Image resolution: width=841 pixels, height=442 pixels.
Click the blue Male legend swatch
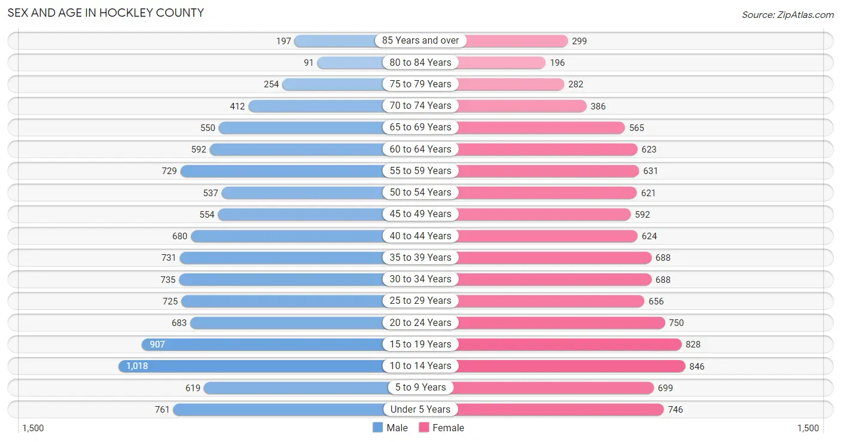tap(377, 428)
